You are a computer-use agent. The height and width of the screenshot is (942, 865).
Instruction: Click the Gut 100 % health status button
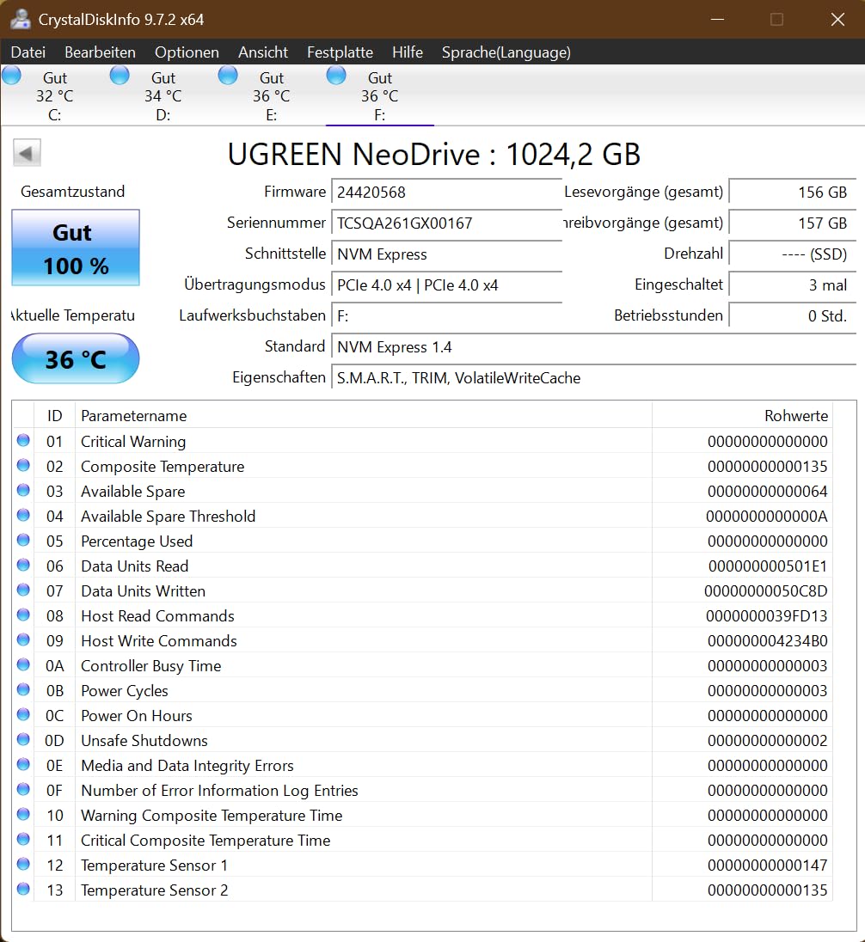click(76, 248)
